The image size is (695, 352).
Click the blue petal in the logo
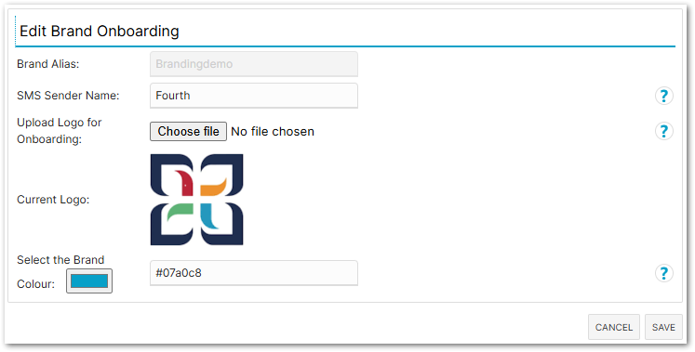pyautogui.click(x=208, y=216)
